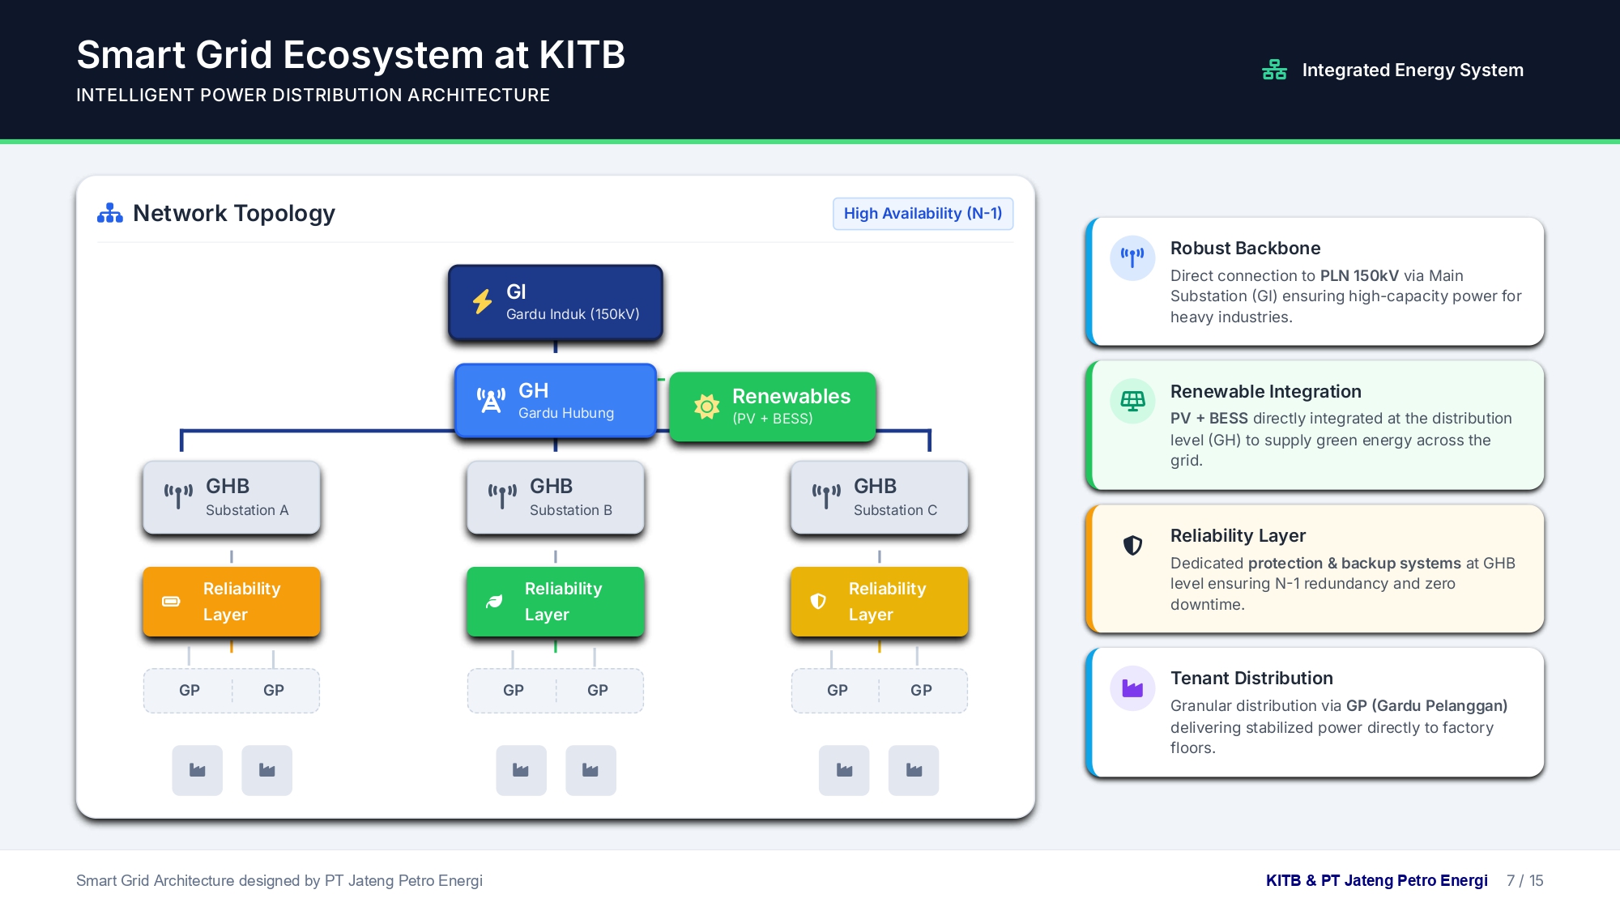Select the GH Gardu Hubung node

pos(556,401)
